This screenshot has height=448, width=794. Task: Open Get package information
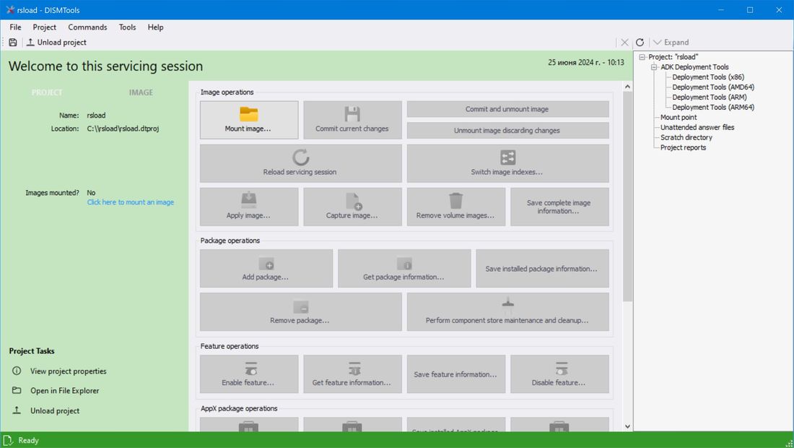pyautogui.click(x=404, y=268)
